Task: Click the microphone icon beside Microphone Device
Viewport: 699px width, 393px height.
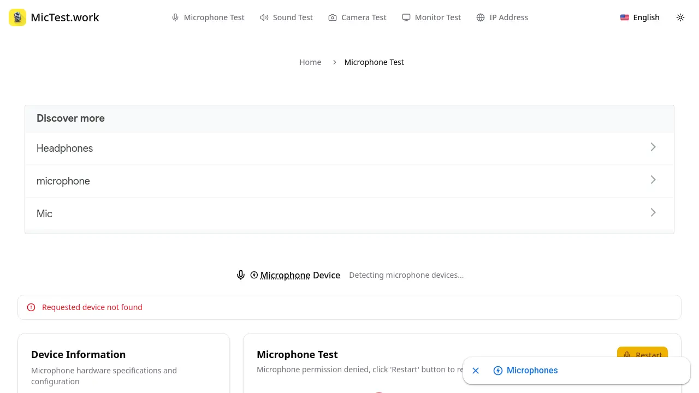Action: [241, 275]
